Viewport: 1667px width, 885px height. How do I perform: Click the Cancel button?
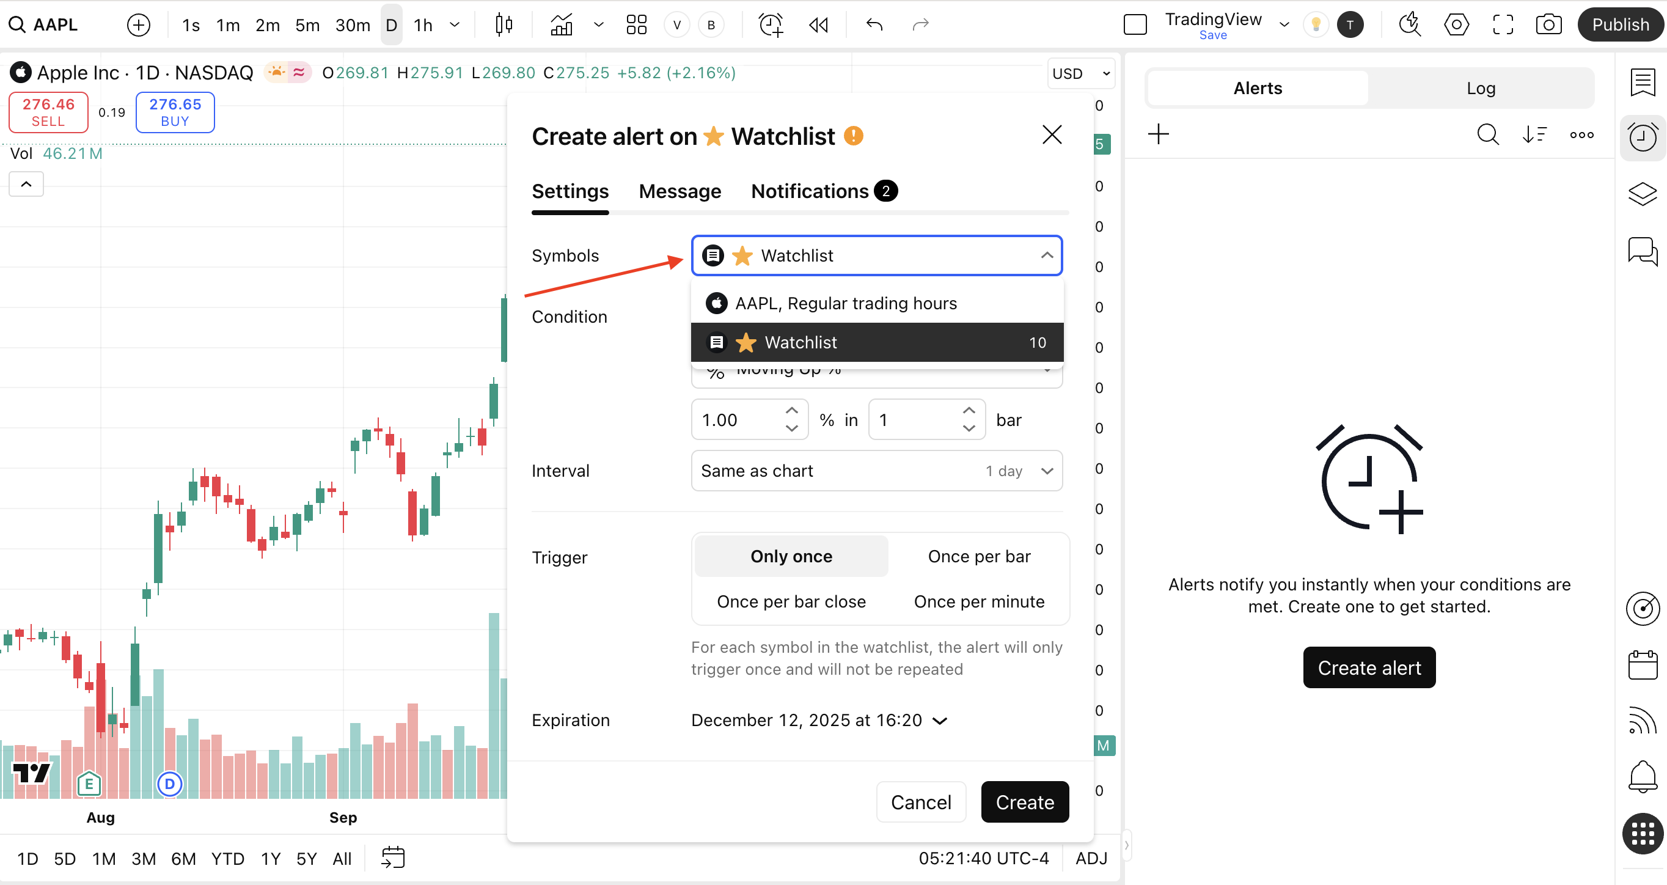(x=920, y=802)
